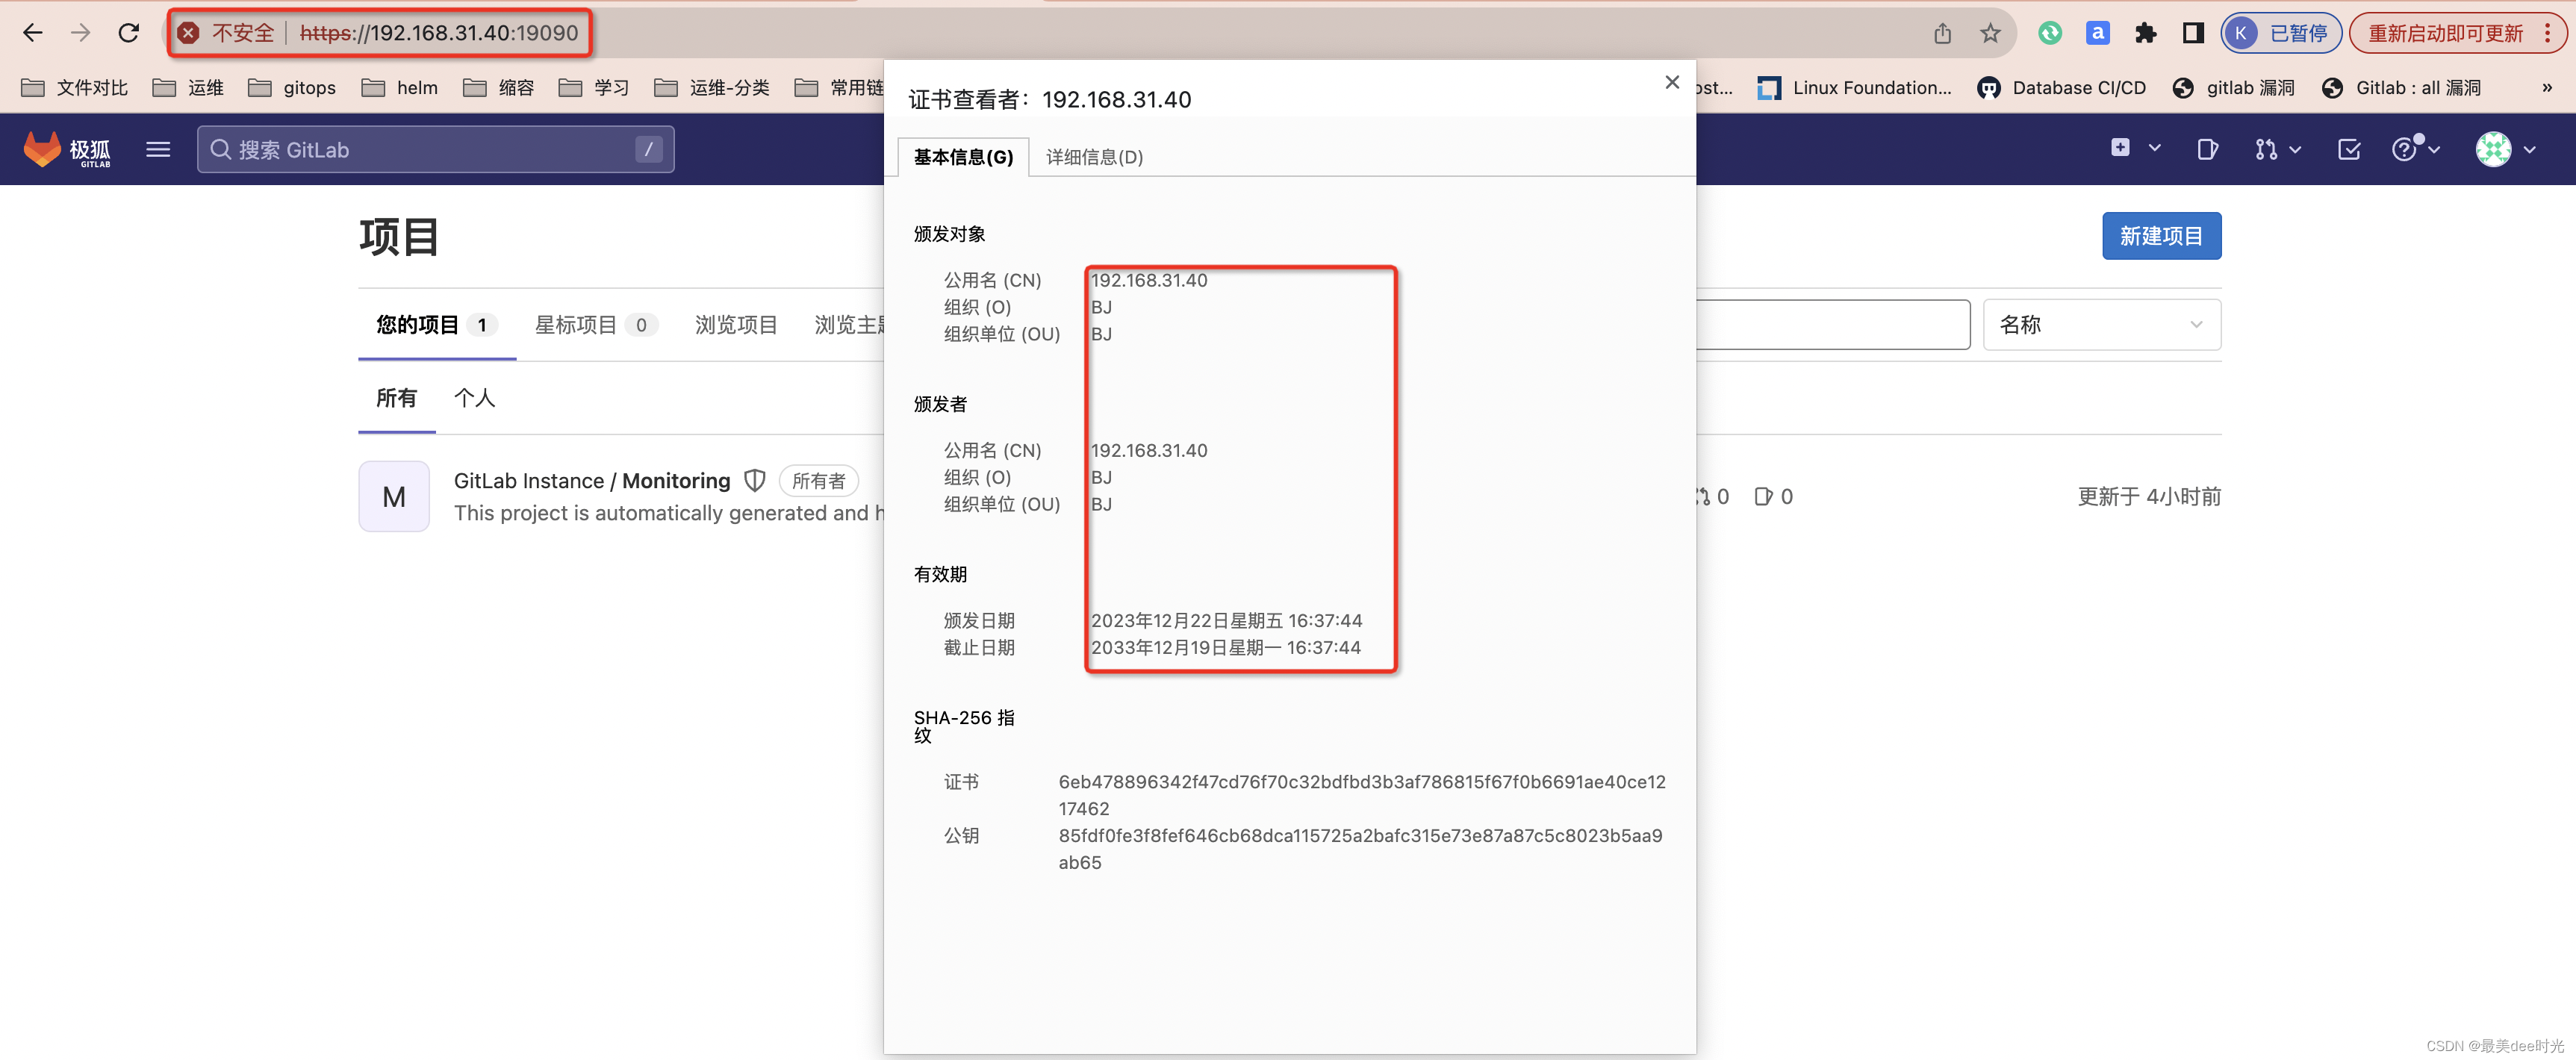The image size is (2576, 1060).
Task: Click expiry date 2033年12月19日星期一 16:37:44
Action: [x=1225, y=648]
